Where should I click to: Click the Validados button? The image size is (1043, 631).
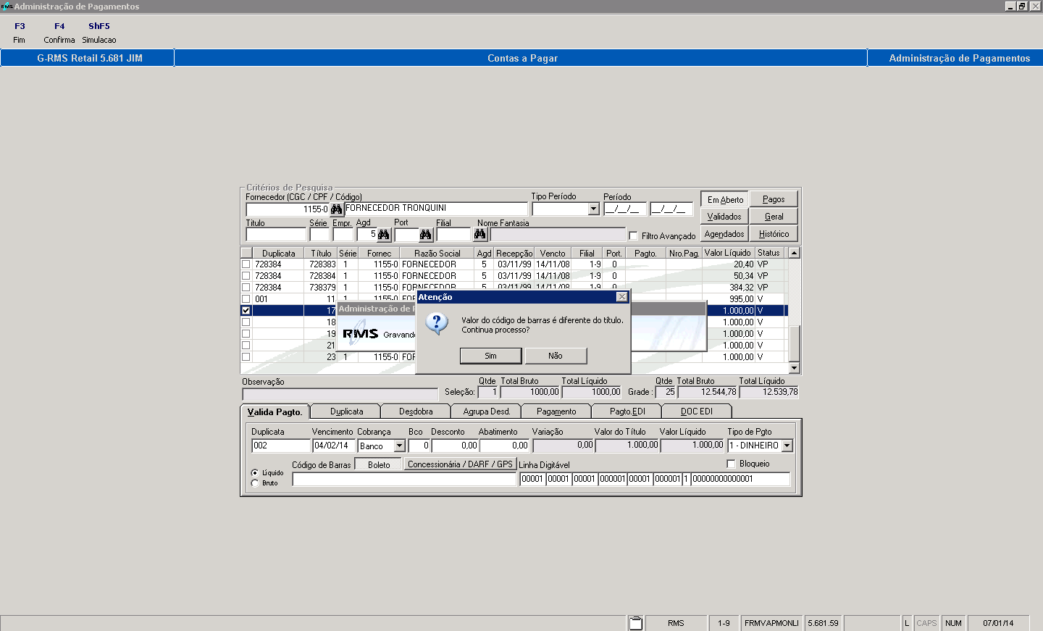click(x=724, y=217)
